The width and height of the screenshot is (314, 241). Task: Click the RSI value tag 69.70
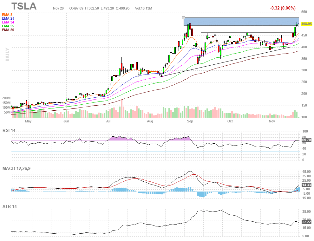(x=306, y=140)
